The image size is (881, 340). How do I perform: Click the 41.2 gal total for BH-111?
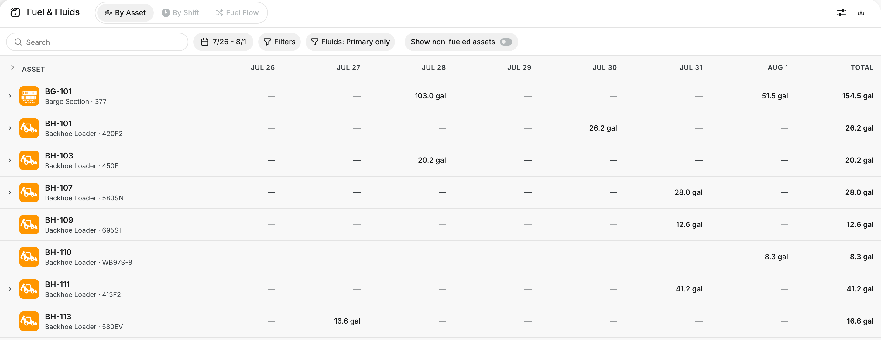(860, 289)
